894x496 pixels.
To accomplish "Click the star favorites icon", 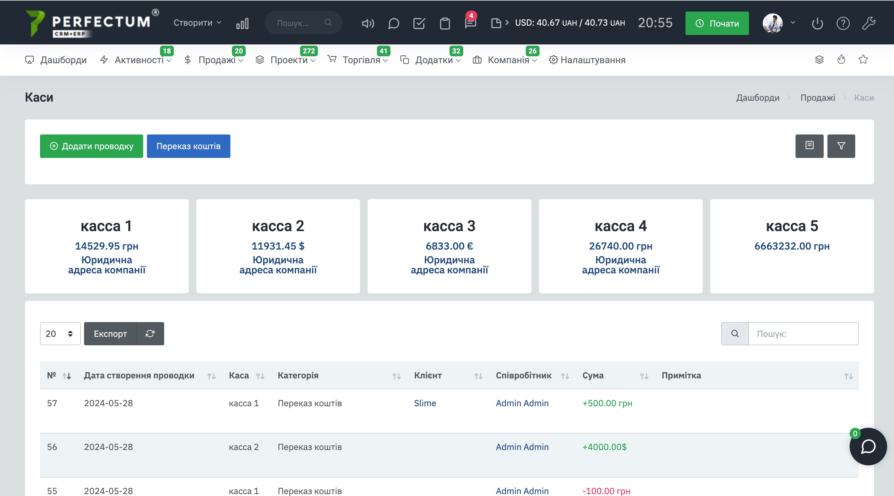I will (863, 59).
